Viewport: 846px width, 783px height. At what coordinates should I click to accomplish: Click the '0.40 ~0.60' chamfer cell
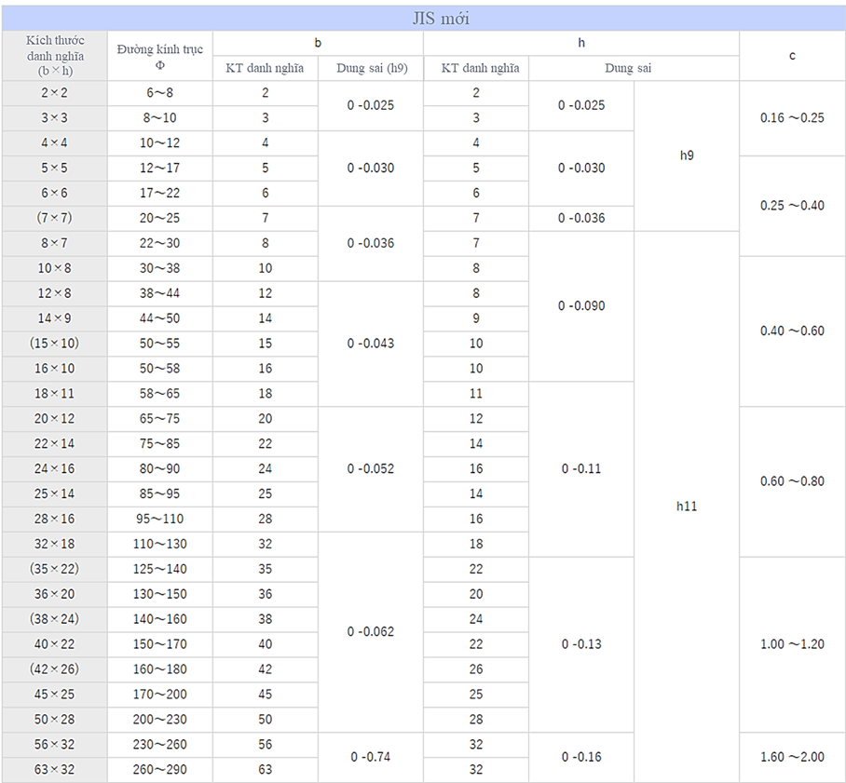(x=792, y=331)
